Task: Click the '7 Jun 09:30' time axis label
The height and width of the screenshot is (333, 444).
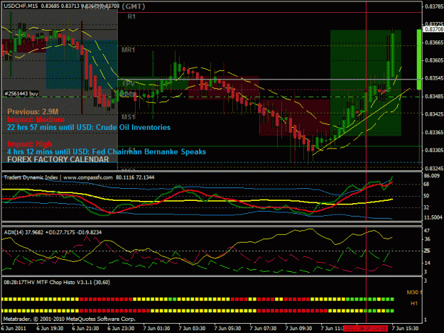Action: click(299, 328)
